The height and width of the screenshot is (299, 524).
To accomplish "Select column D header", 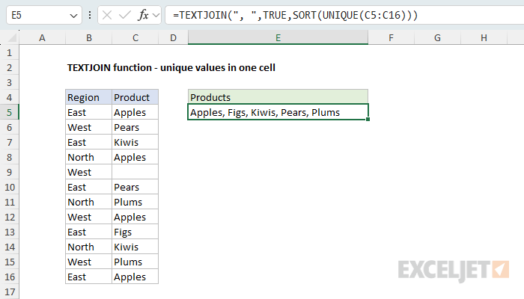I will click(x=173, y=37).
